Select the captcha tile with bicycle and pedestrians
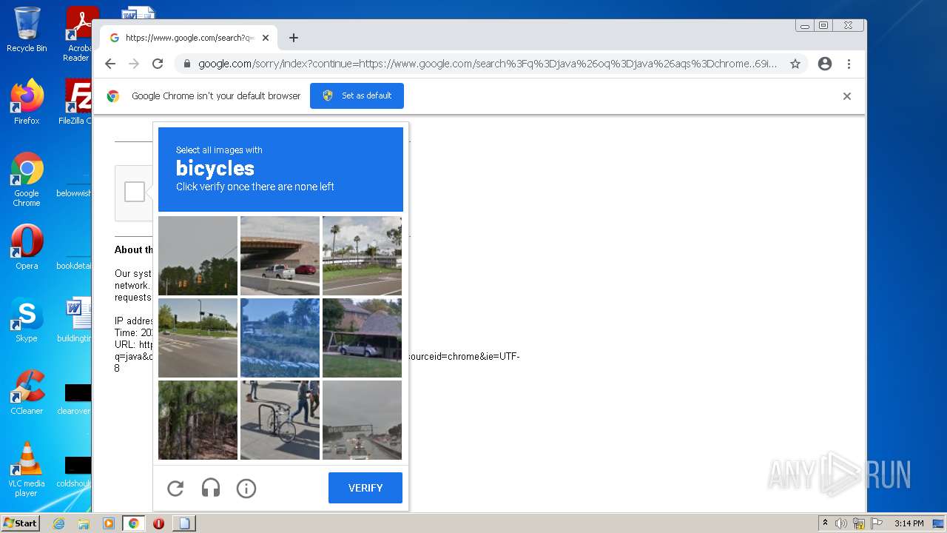The image size is (947, 533). (x=280, y=420)
